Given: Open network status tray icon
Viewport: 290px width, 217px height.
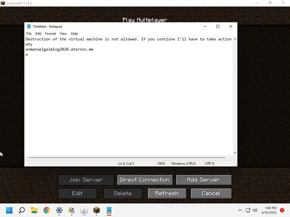Looking at the screenshot, I should tap(248, 210).
